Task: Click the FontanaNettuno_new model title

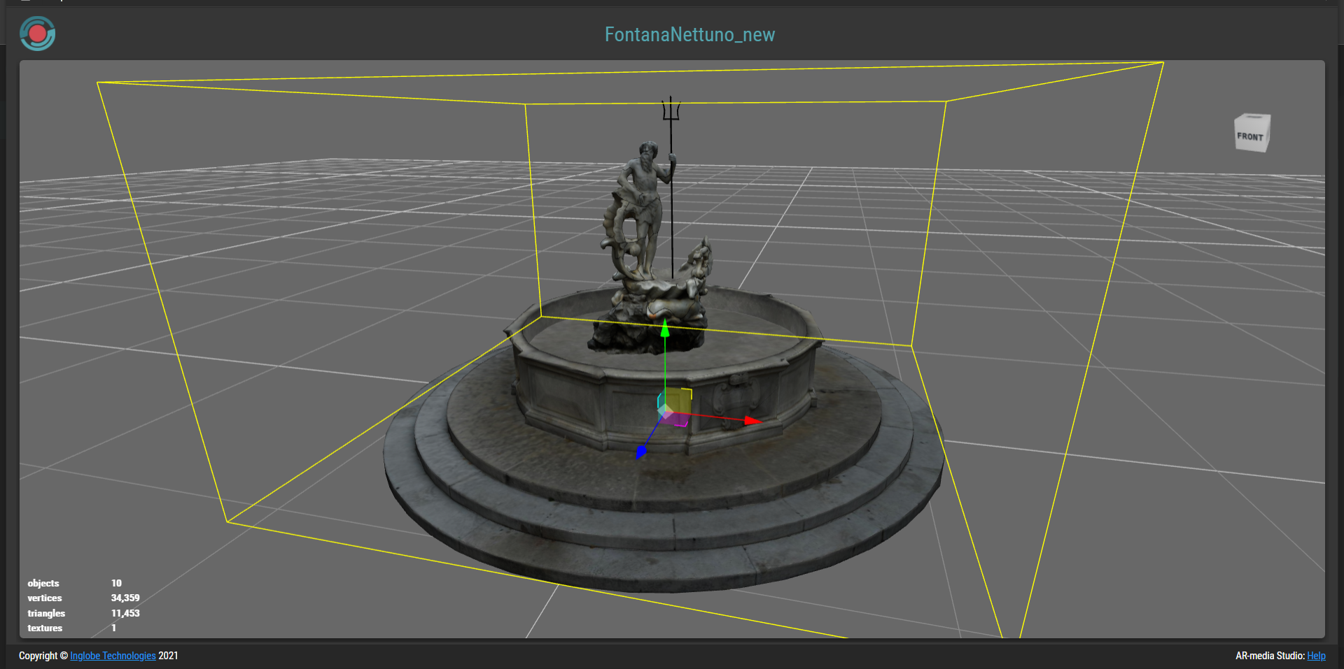Action: point(689,34)
